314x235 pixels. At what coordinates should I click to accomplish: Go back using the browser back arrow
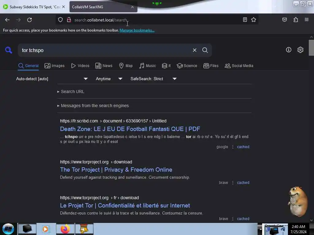7,20
